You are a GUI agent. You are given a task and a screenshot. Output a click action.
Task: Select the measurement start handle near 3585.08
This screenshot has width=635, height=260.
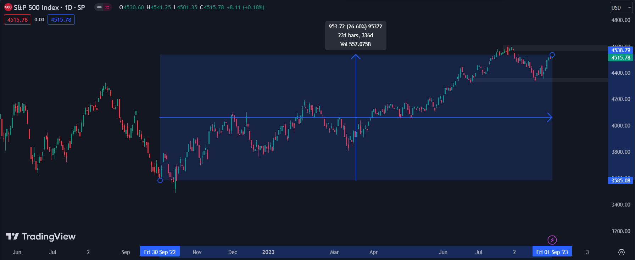click(x=160, y=180)
